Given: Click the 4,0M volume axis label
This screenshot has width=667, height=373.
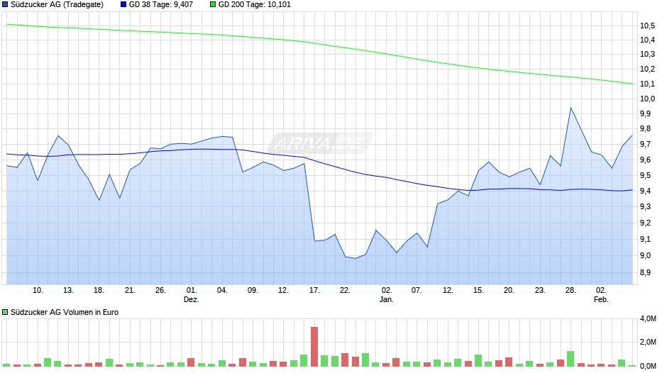Looking at the screenshot, I should point(648,319).
